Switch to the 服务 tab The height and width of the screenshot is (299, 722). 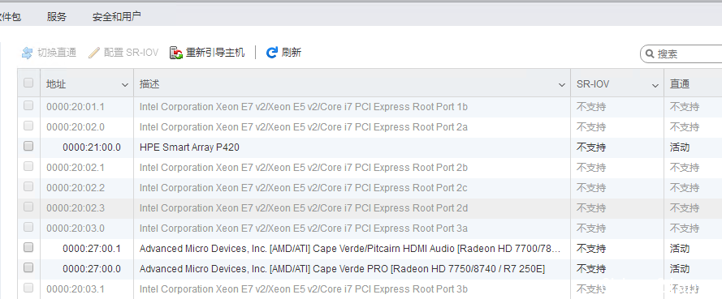tap(57, 17)
